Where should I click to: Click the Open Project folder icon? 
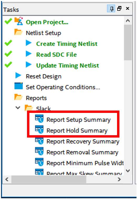(x=19, y=21)
